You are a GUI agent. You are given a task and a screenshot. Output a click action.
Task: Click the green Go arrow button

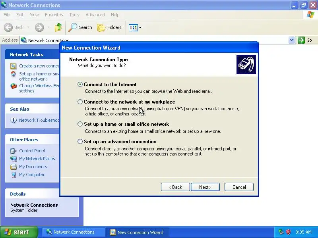click(x=301, y=40)
